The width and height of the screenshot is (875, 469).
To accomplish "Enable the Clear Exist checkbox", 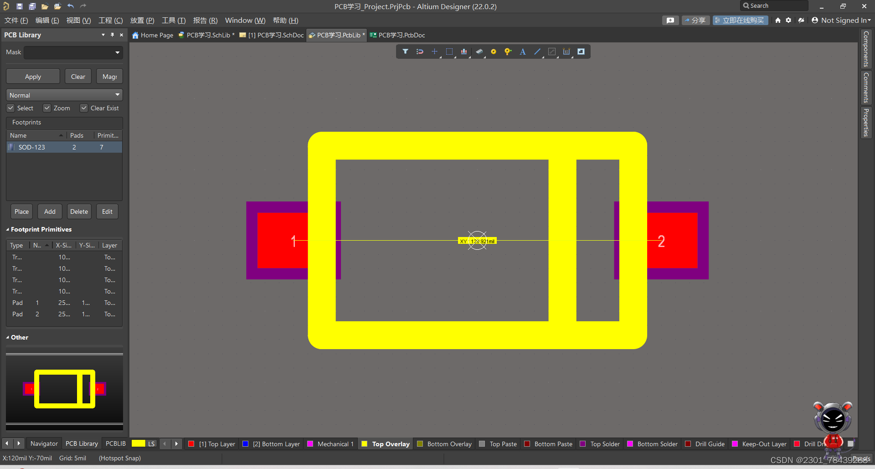I will pos(84,108).
